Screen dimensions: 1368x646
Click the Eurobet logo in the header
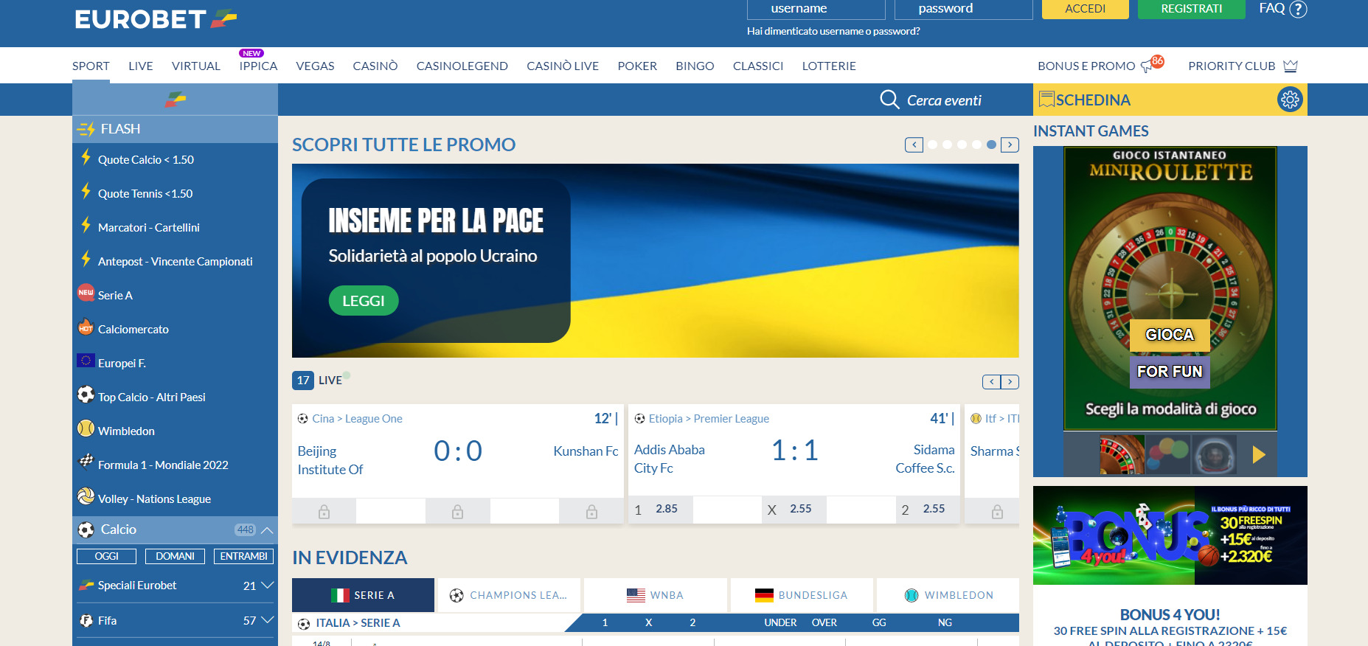156,18
